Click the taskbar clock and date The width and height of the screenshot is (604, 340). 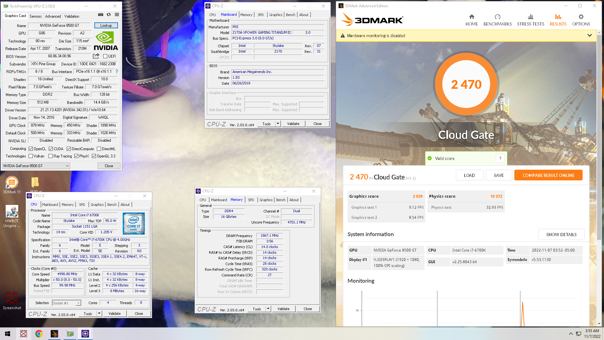pyautogui.click(x=592, y=334)
